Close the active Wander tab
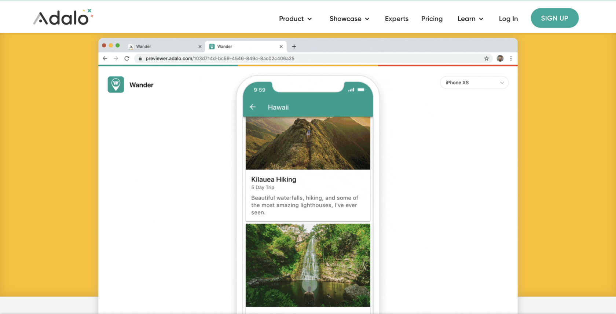Screen dimensions: 616x314 pos(281,47)
